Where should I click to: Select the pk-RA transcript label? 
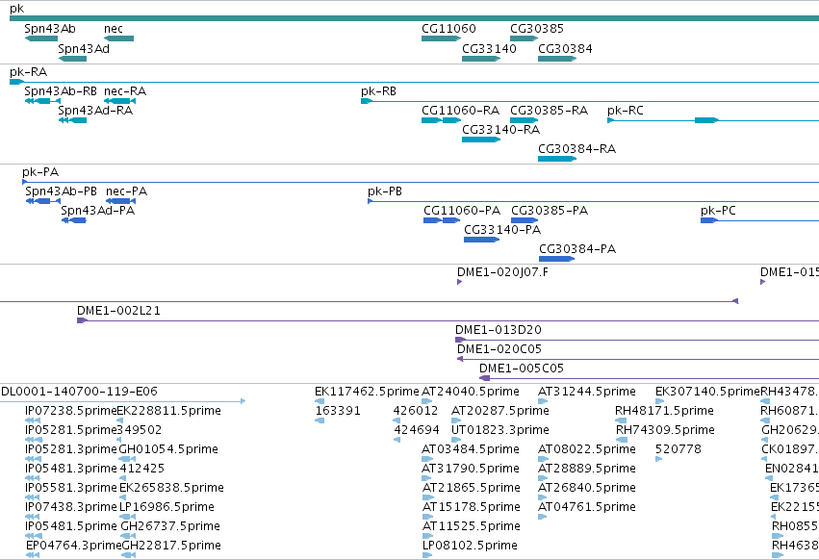(28, 71)
